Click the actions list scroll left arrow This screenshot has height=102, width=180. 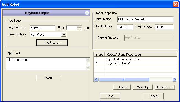[x=96, y=80]
